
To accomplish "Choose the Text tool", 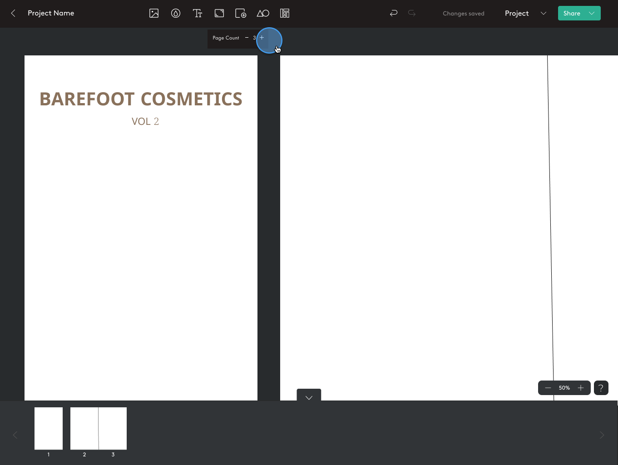I will click(x=198, y=13).
